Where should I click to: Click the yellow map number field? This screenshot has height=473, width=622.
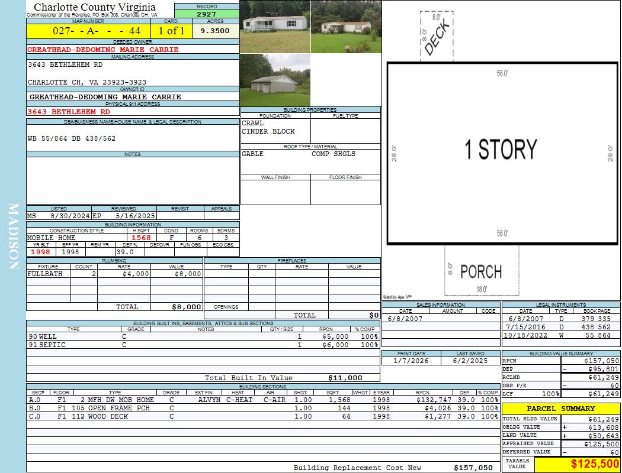point(88,31)
